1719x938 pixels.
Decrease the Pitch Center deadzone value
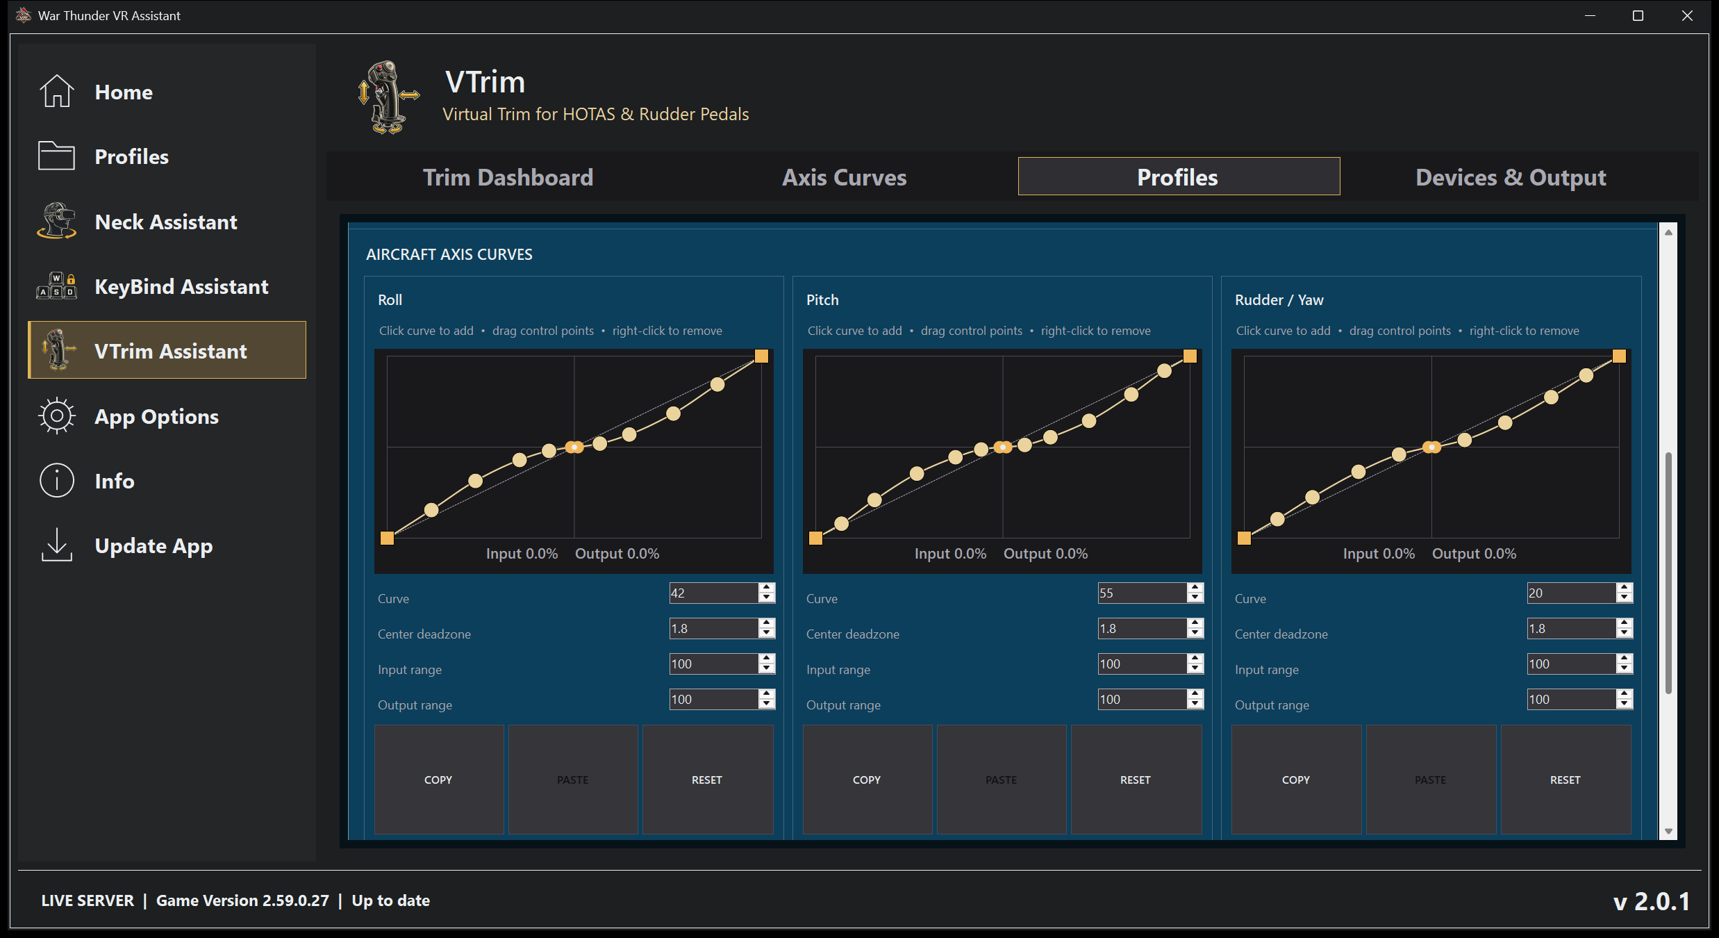[x=1195, y=633]
